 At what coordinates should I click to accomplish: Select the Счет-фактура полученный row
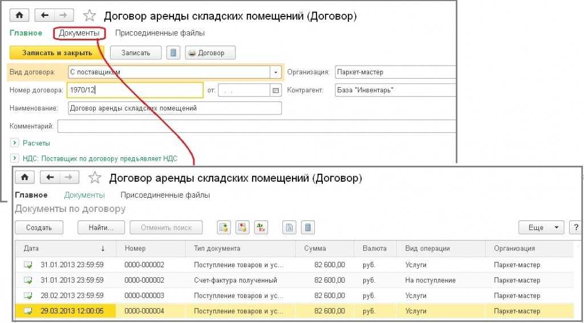coord(236,280)
